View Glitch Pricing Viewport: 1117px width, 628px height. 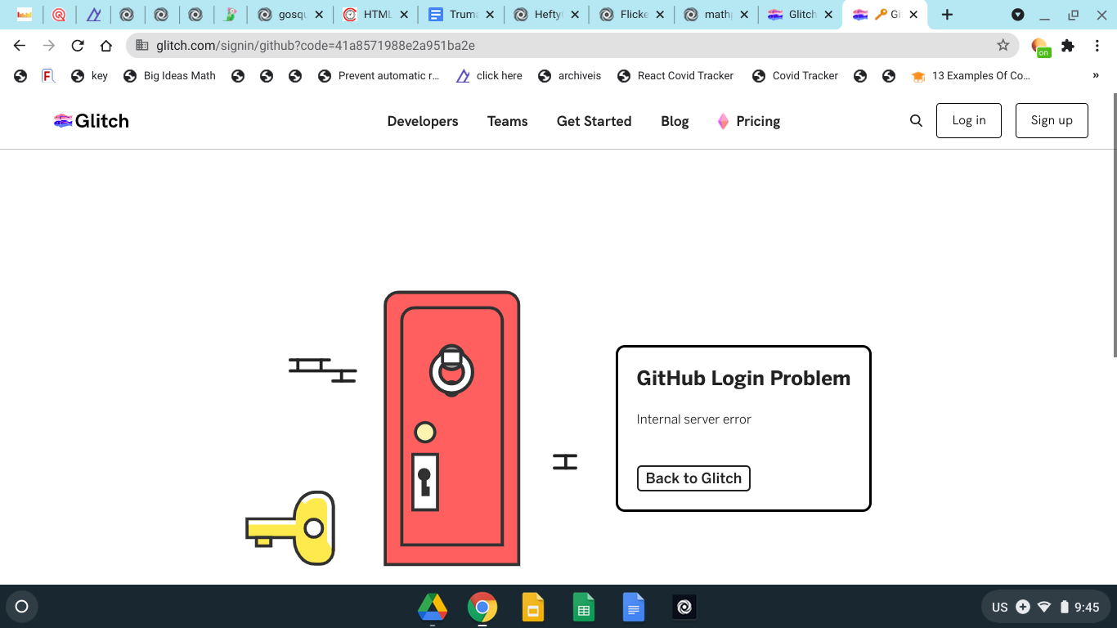click(x=749, y=121)
